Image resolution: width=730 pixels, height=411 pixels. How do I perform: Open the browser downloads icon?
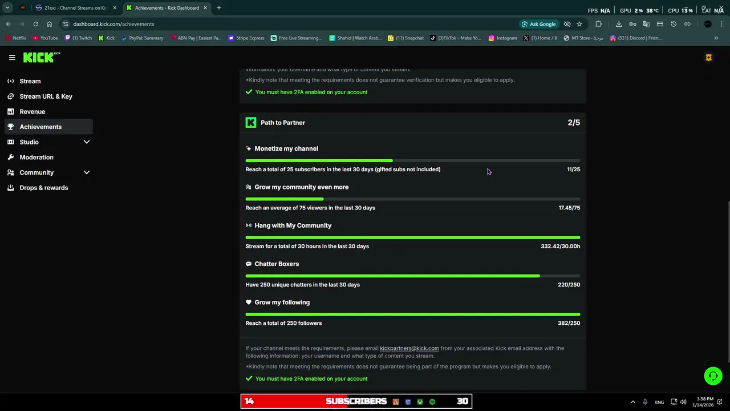click(x=619, y=24)
